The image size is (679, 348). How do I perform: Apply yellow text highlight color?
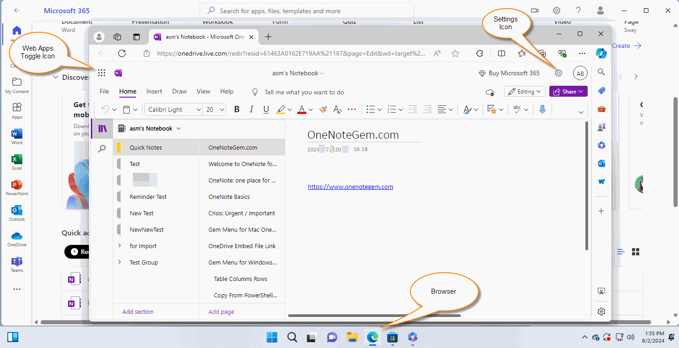point(281,109)
